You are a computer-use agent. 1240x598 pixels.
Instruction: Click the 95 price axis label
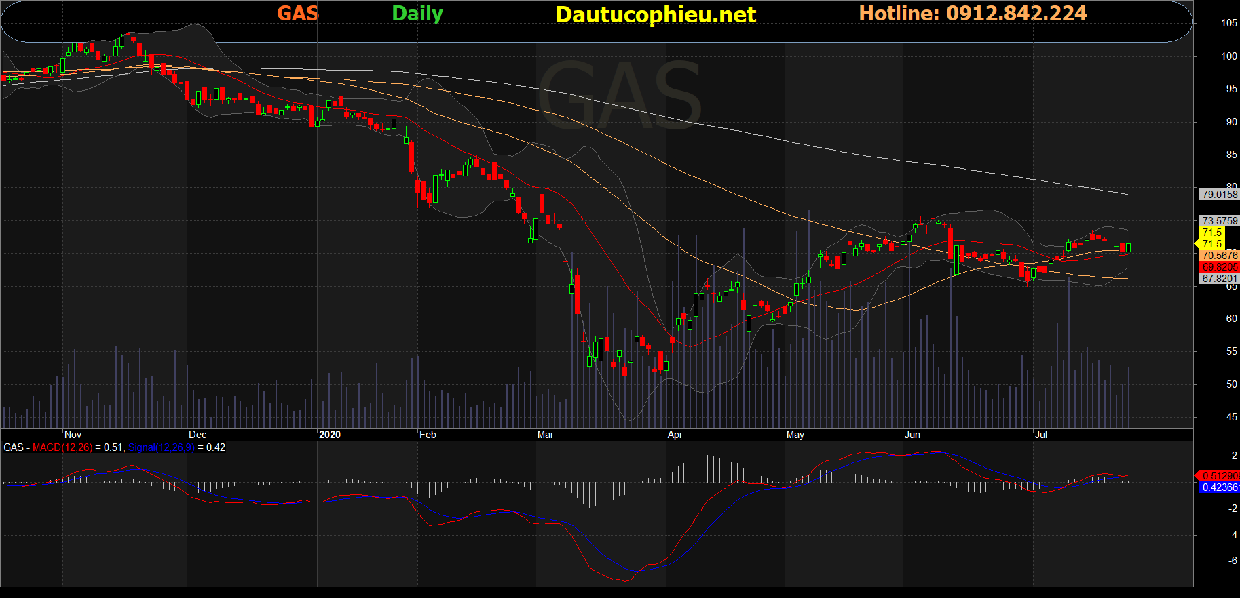click(1231, 89)
